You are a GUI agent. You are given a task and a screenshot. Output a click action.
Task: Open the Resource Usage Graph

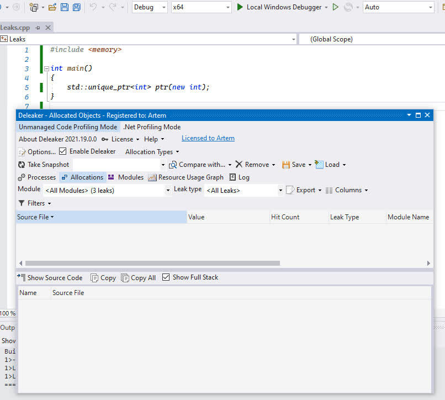(x=186, y=177)
